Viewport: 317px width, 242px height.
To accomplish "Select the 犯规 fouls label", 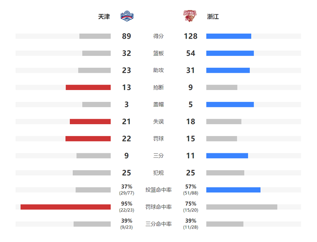I will click(158, 173).
